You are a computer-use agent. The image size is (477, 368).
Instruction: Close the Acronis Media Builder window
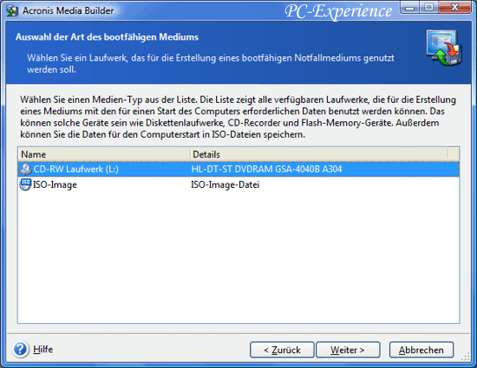pos(454,8)
